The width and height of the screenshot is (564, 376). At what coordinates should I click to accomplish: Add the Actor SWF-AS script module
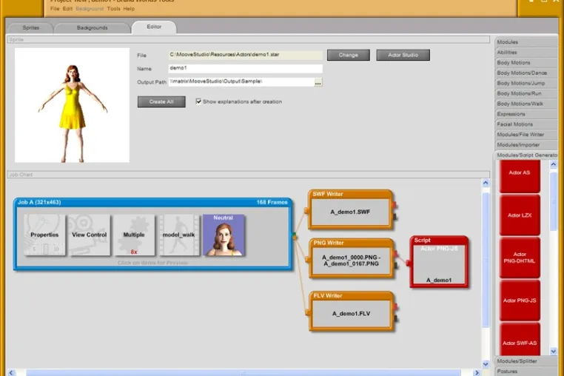pyautogui.click(x=520, y=339)
